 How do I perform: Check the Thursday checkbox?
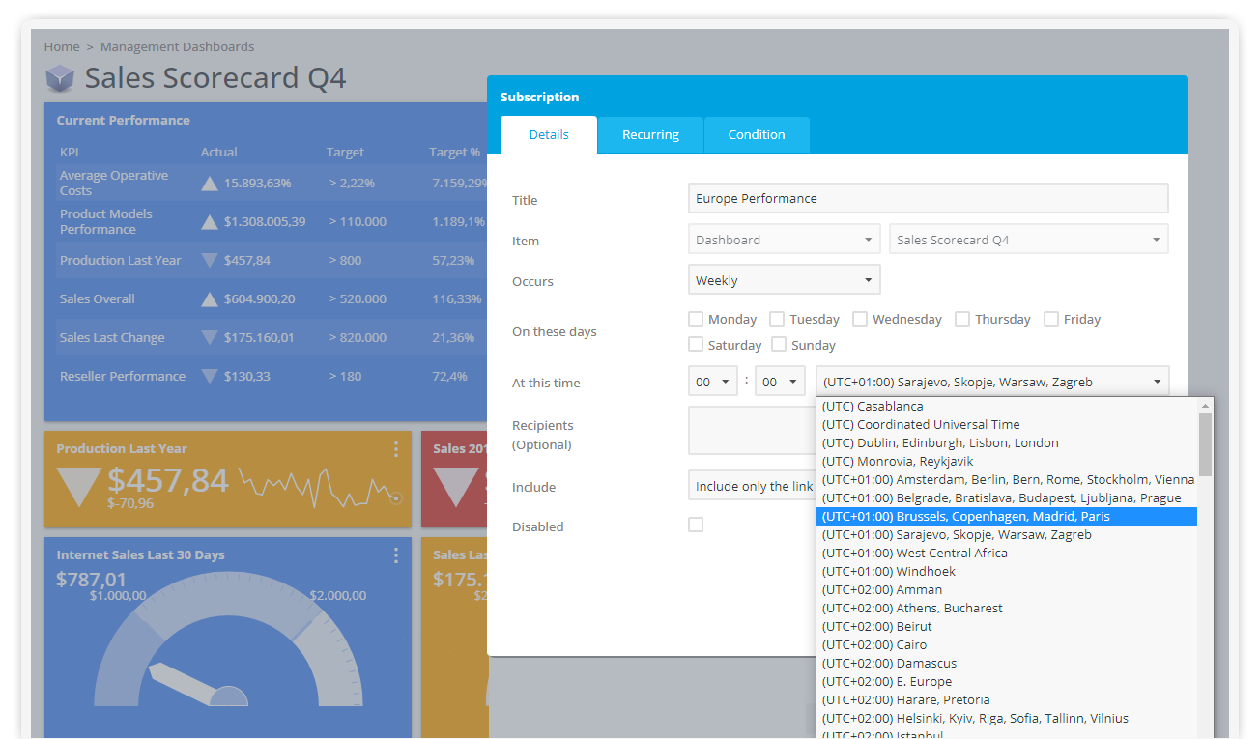tap(962, 319)
